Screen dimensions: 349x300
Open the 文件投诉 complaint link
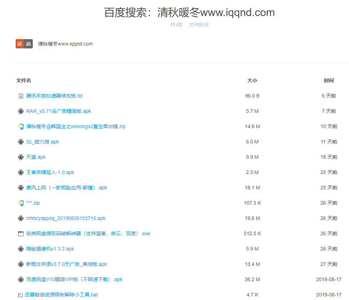[199, 25]
